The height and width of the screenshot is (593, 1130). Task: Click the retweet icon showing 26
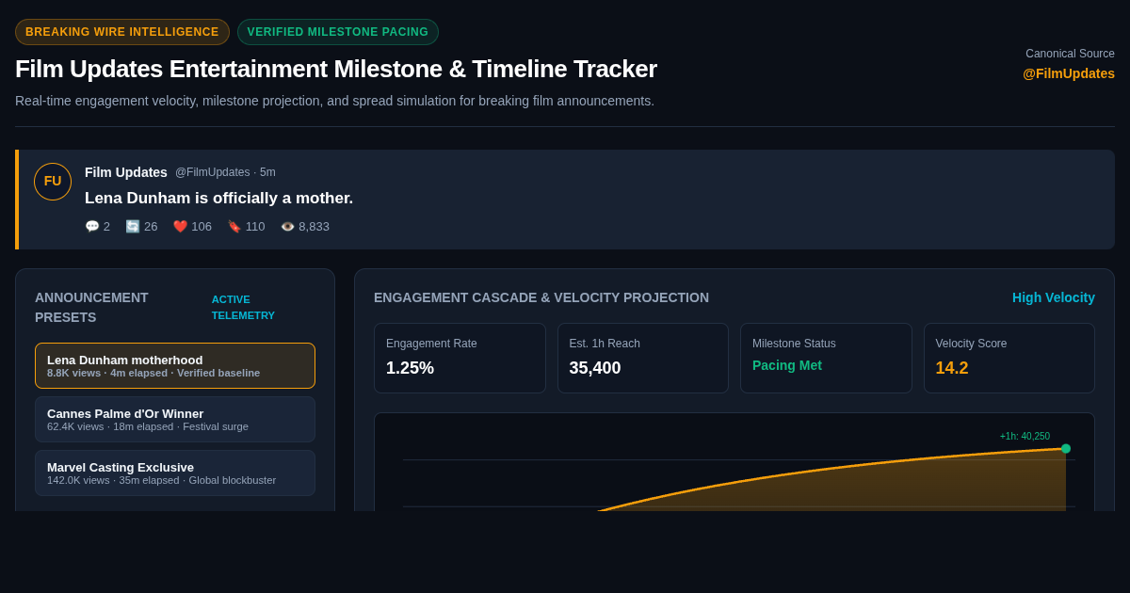pyautogui.click(x=133, y=227)
